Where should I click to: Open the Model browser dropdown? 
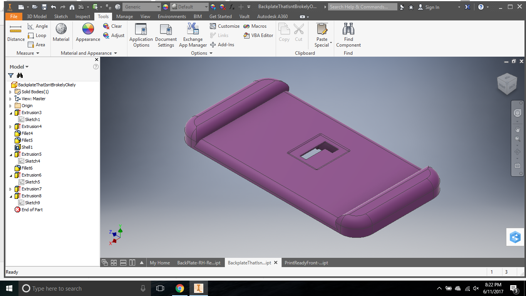[x=19, y=67]
